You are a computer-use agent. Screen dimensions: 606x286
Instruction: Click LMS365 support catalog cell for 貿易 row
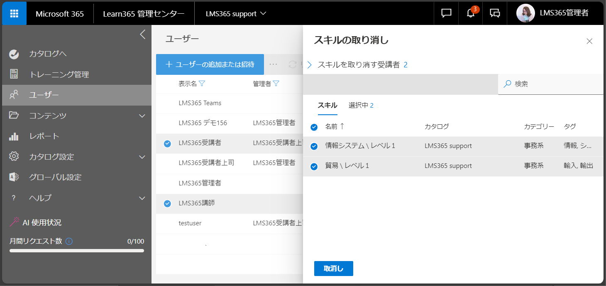[448, 166]
